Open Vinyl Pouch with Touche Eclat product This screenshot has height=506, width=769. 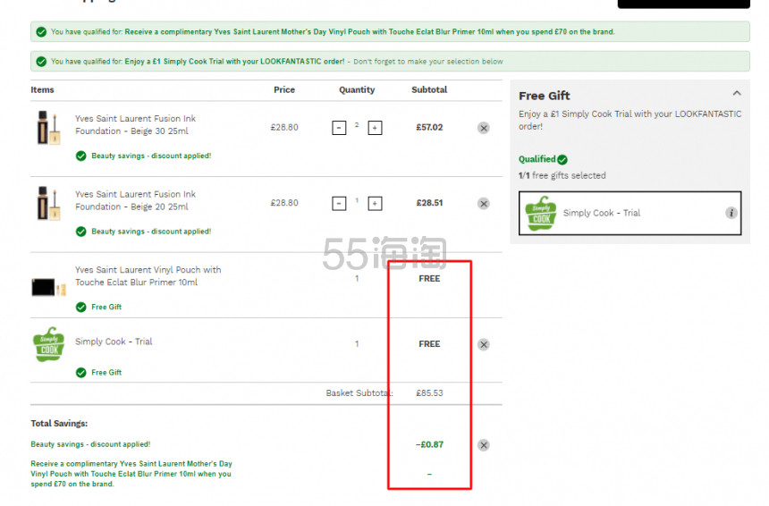[x=148, y=276]
